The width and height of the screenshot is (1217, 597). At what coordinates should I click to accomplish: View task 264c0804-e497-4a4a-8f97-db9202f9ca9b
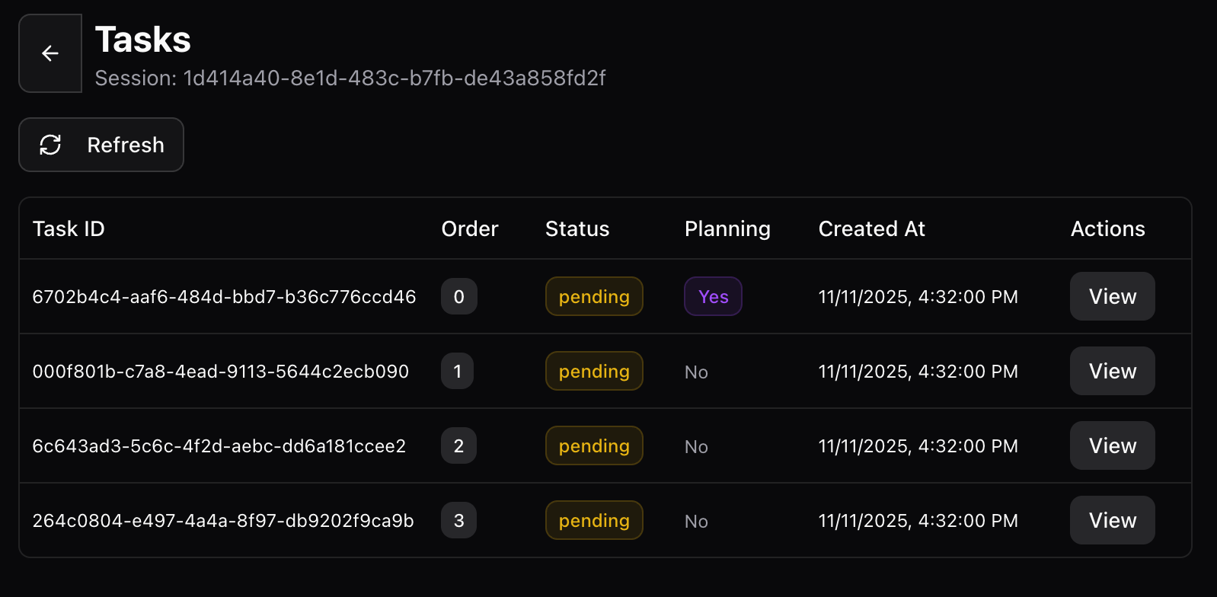pyautogui.click(x=1112, y=520)
